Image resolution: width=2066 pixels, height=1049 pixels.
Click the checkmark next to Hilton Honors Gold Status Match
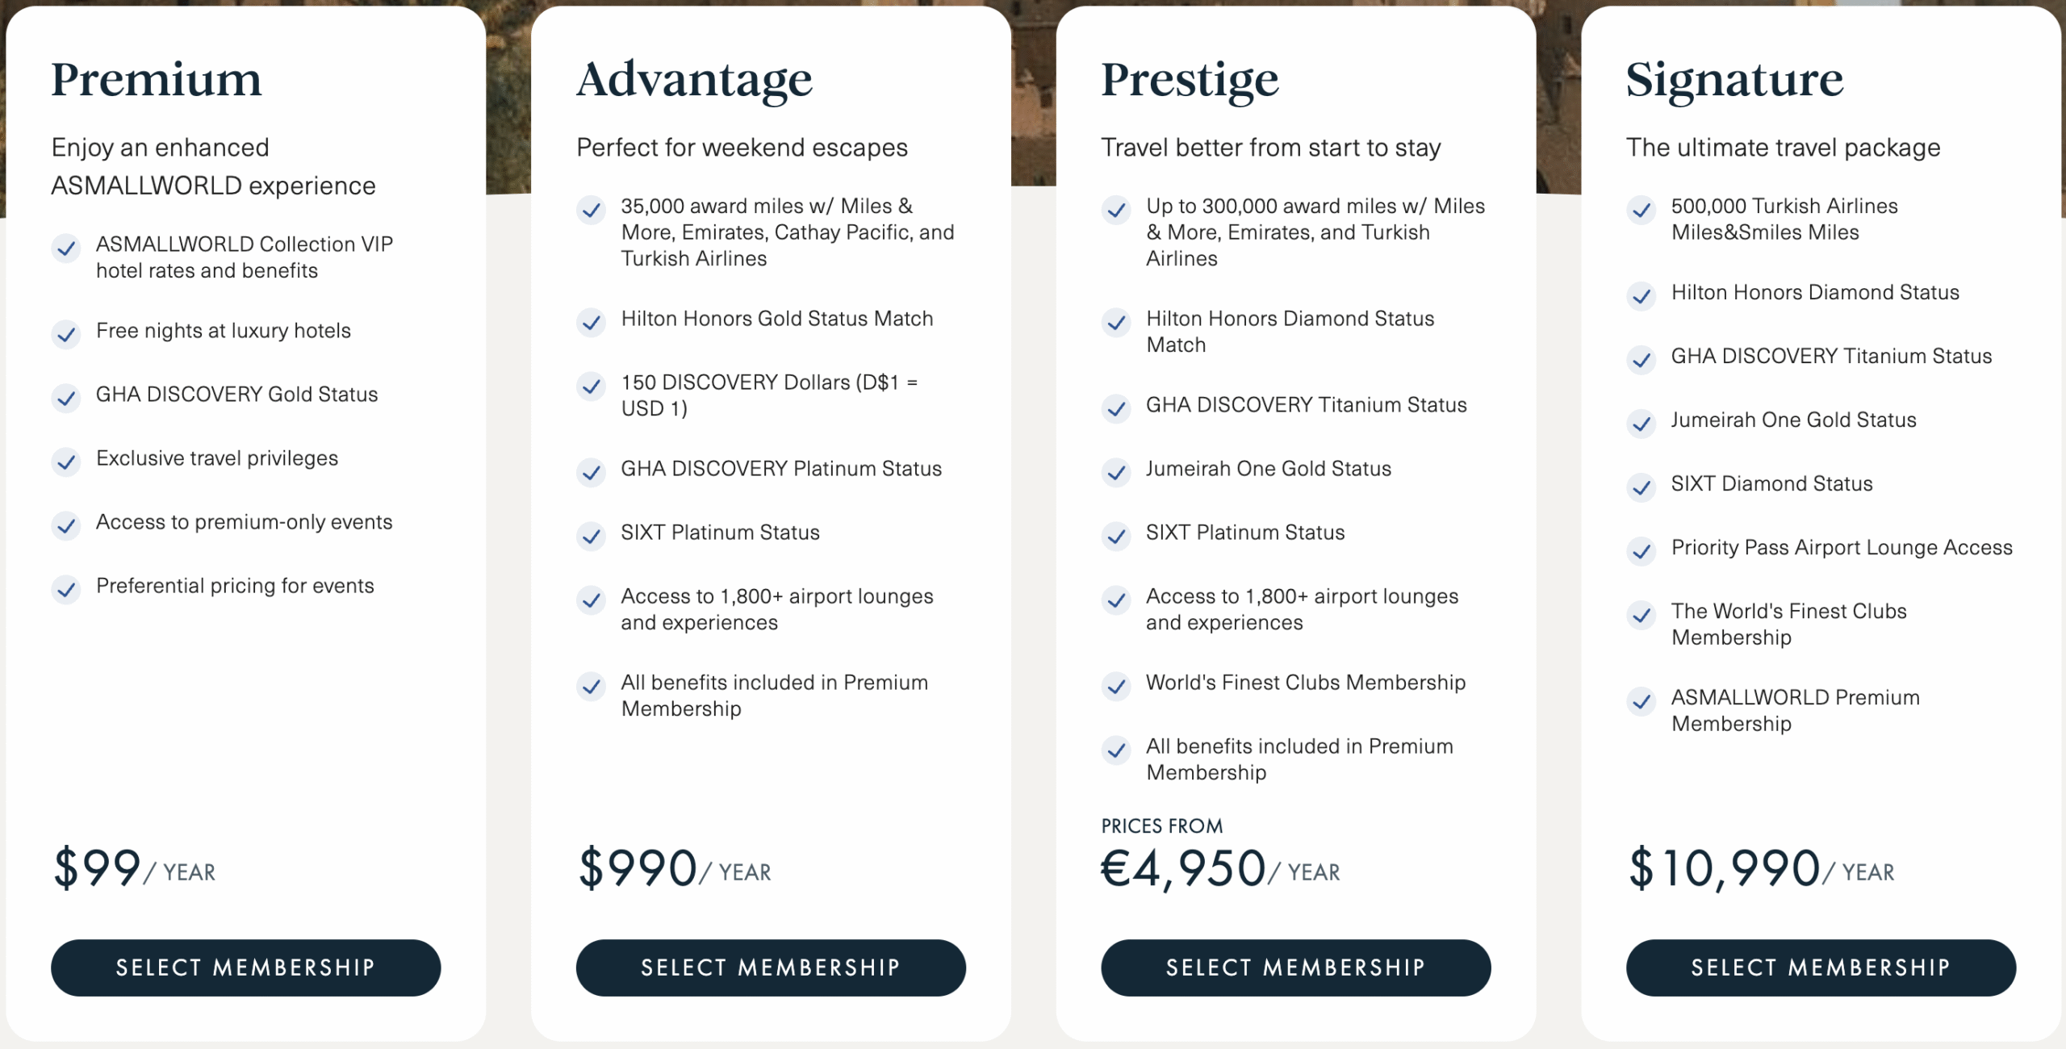[592, 323]
